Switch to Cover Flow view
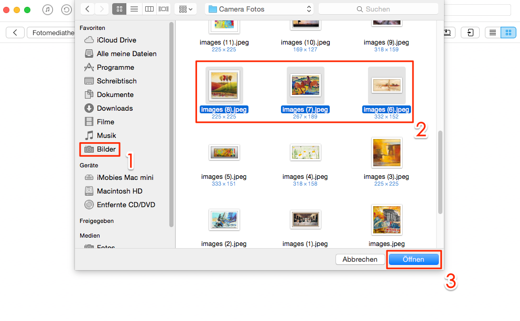The image size is (520, 321). click(164, 9)
